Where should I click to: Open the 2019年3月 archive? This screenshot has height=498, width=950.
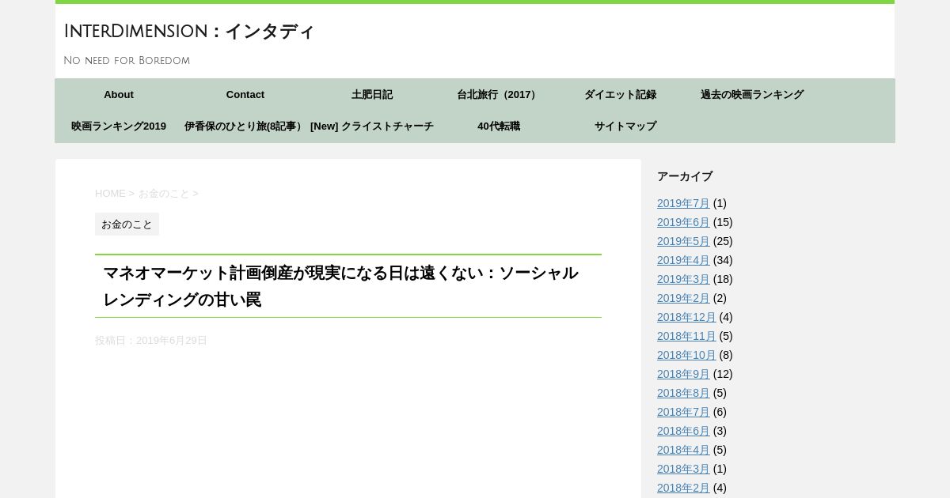tap(683, 279)
